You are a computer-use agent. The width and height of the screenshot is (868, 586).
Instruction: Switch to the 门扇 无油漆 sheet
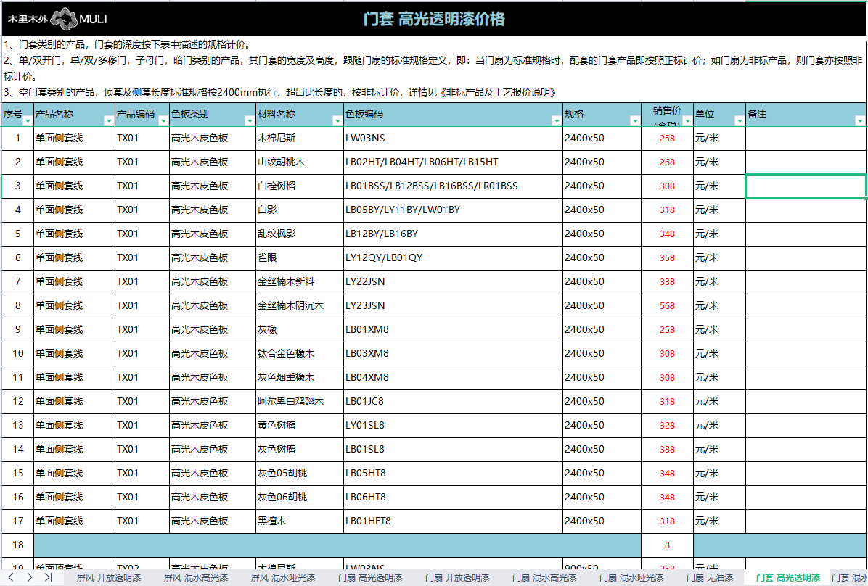(710, 578)
